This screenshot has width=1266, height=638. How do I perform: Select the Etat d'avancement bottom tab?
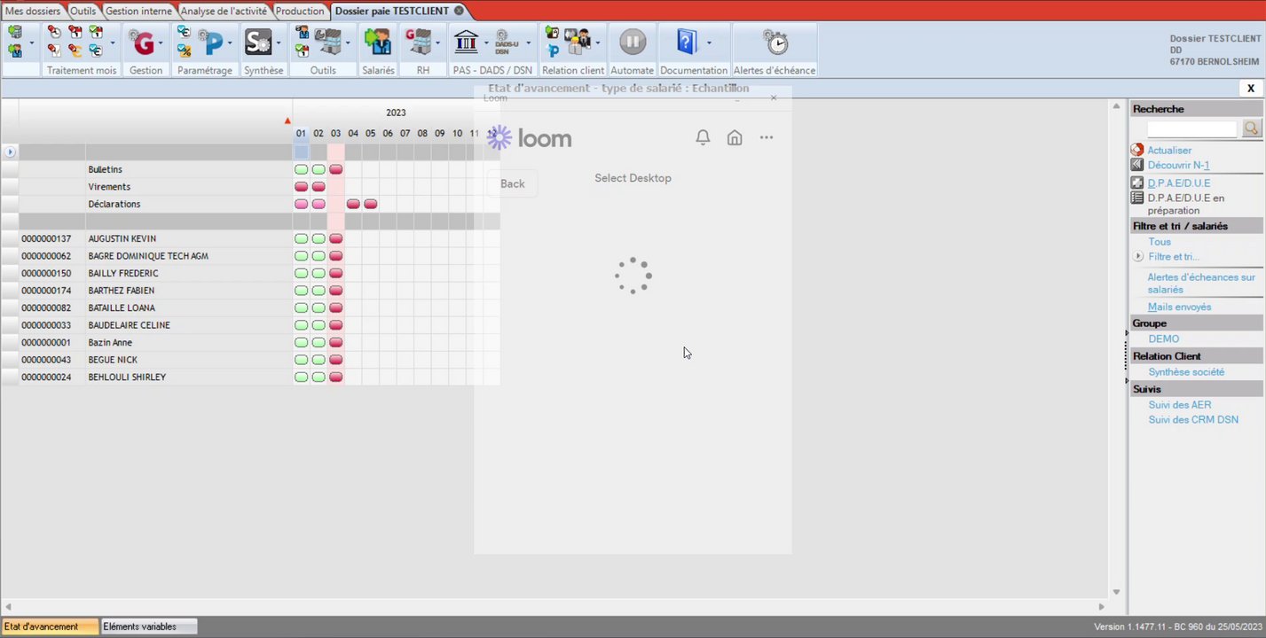click(50, 626)
